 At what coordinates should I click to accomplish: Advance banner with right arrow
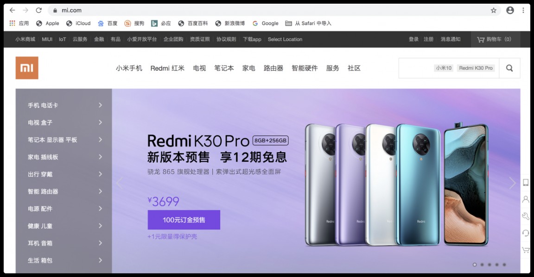click(512, 183)
